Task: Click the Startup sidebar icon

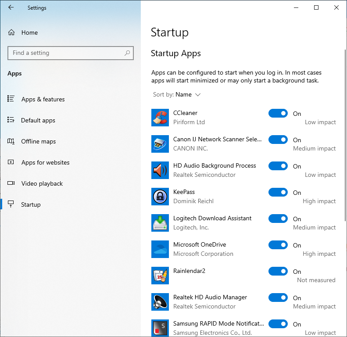Action: (x=11, y=204)
